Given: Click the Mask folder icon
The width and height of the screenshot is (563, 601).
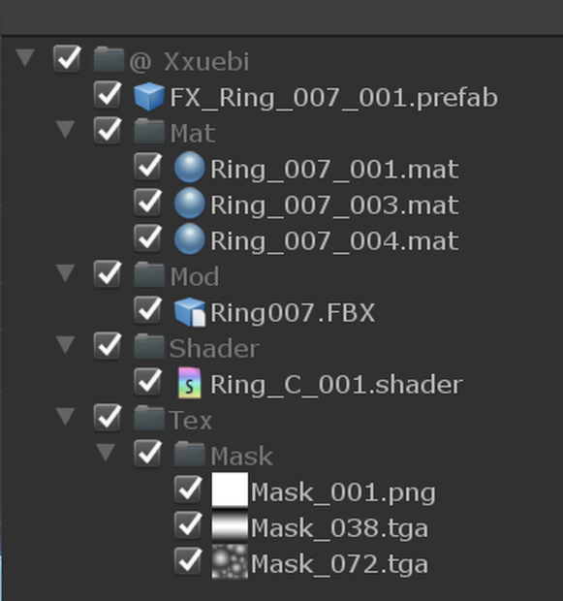Looking at the screenshot, I should click(x=189, y=455).
